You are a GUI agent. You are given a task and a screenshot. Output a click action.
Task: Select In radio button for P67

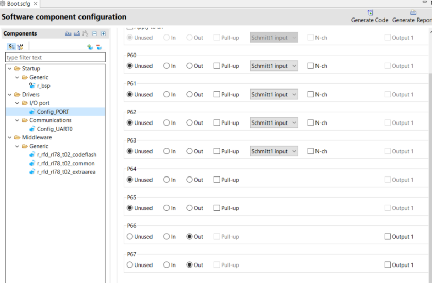pos(167,265)
